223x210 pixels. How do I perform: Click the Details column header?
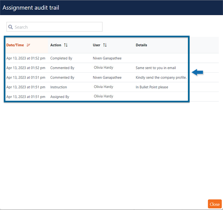[x=141, y=45]
